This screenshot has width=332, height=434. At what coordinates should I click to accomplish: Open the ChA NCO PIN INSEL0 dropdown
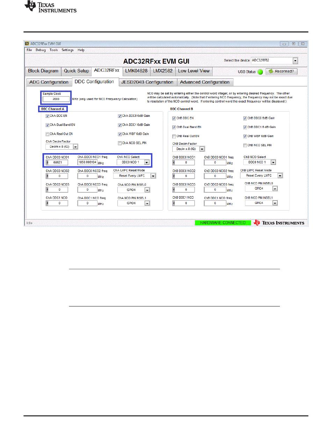tap(134, 190)
